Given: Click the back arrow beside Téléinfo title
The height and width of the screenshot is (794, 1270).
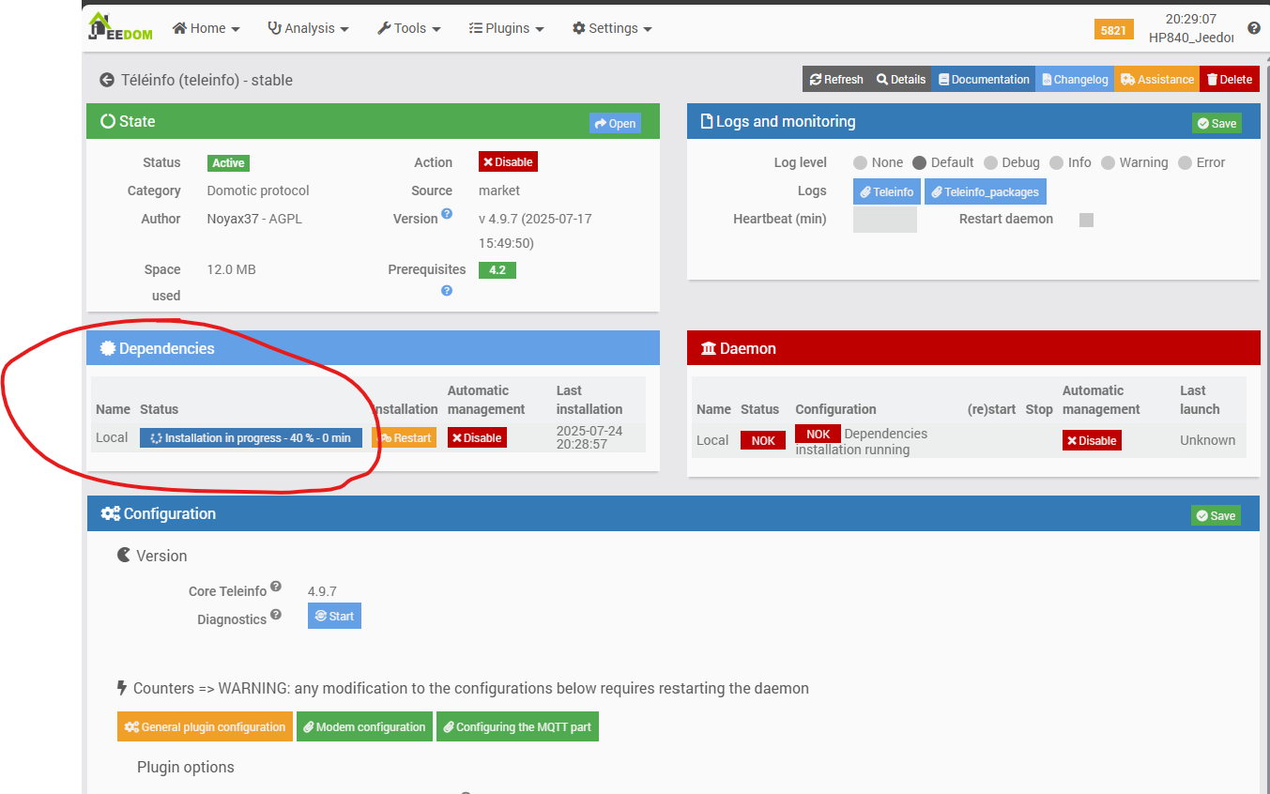Looking at the screenshot, I should (107, 81).
